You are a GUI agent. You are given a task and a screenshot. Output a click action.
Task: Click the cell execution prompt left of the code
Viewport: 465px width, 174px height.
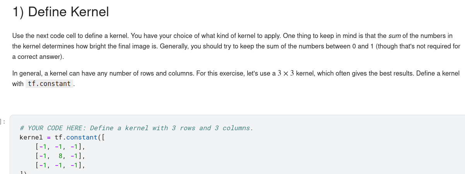(3, 122)
